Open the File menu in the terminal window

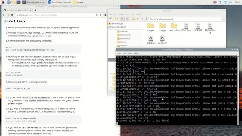coord(119,53)
